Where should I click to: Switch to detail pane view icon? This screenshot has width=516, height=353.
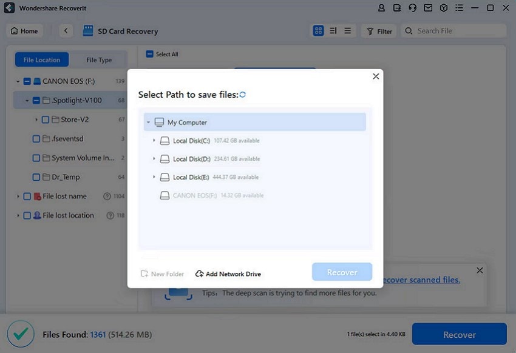[x=333, y=31]
